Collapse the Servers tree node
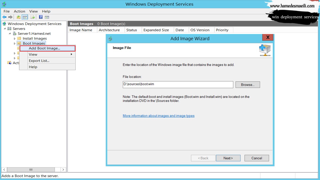The height and width of the screenshot is (180, 320). coord(5,29)
